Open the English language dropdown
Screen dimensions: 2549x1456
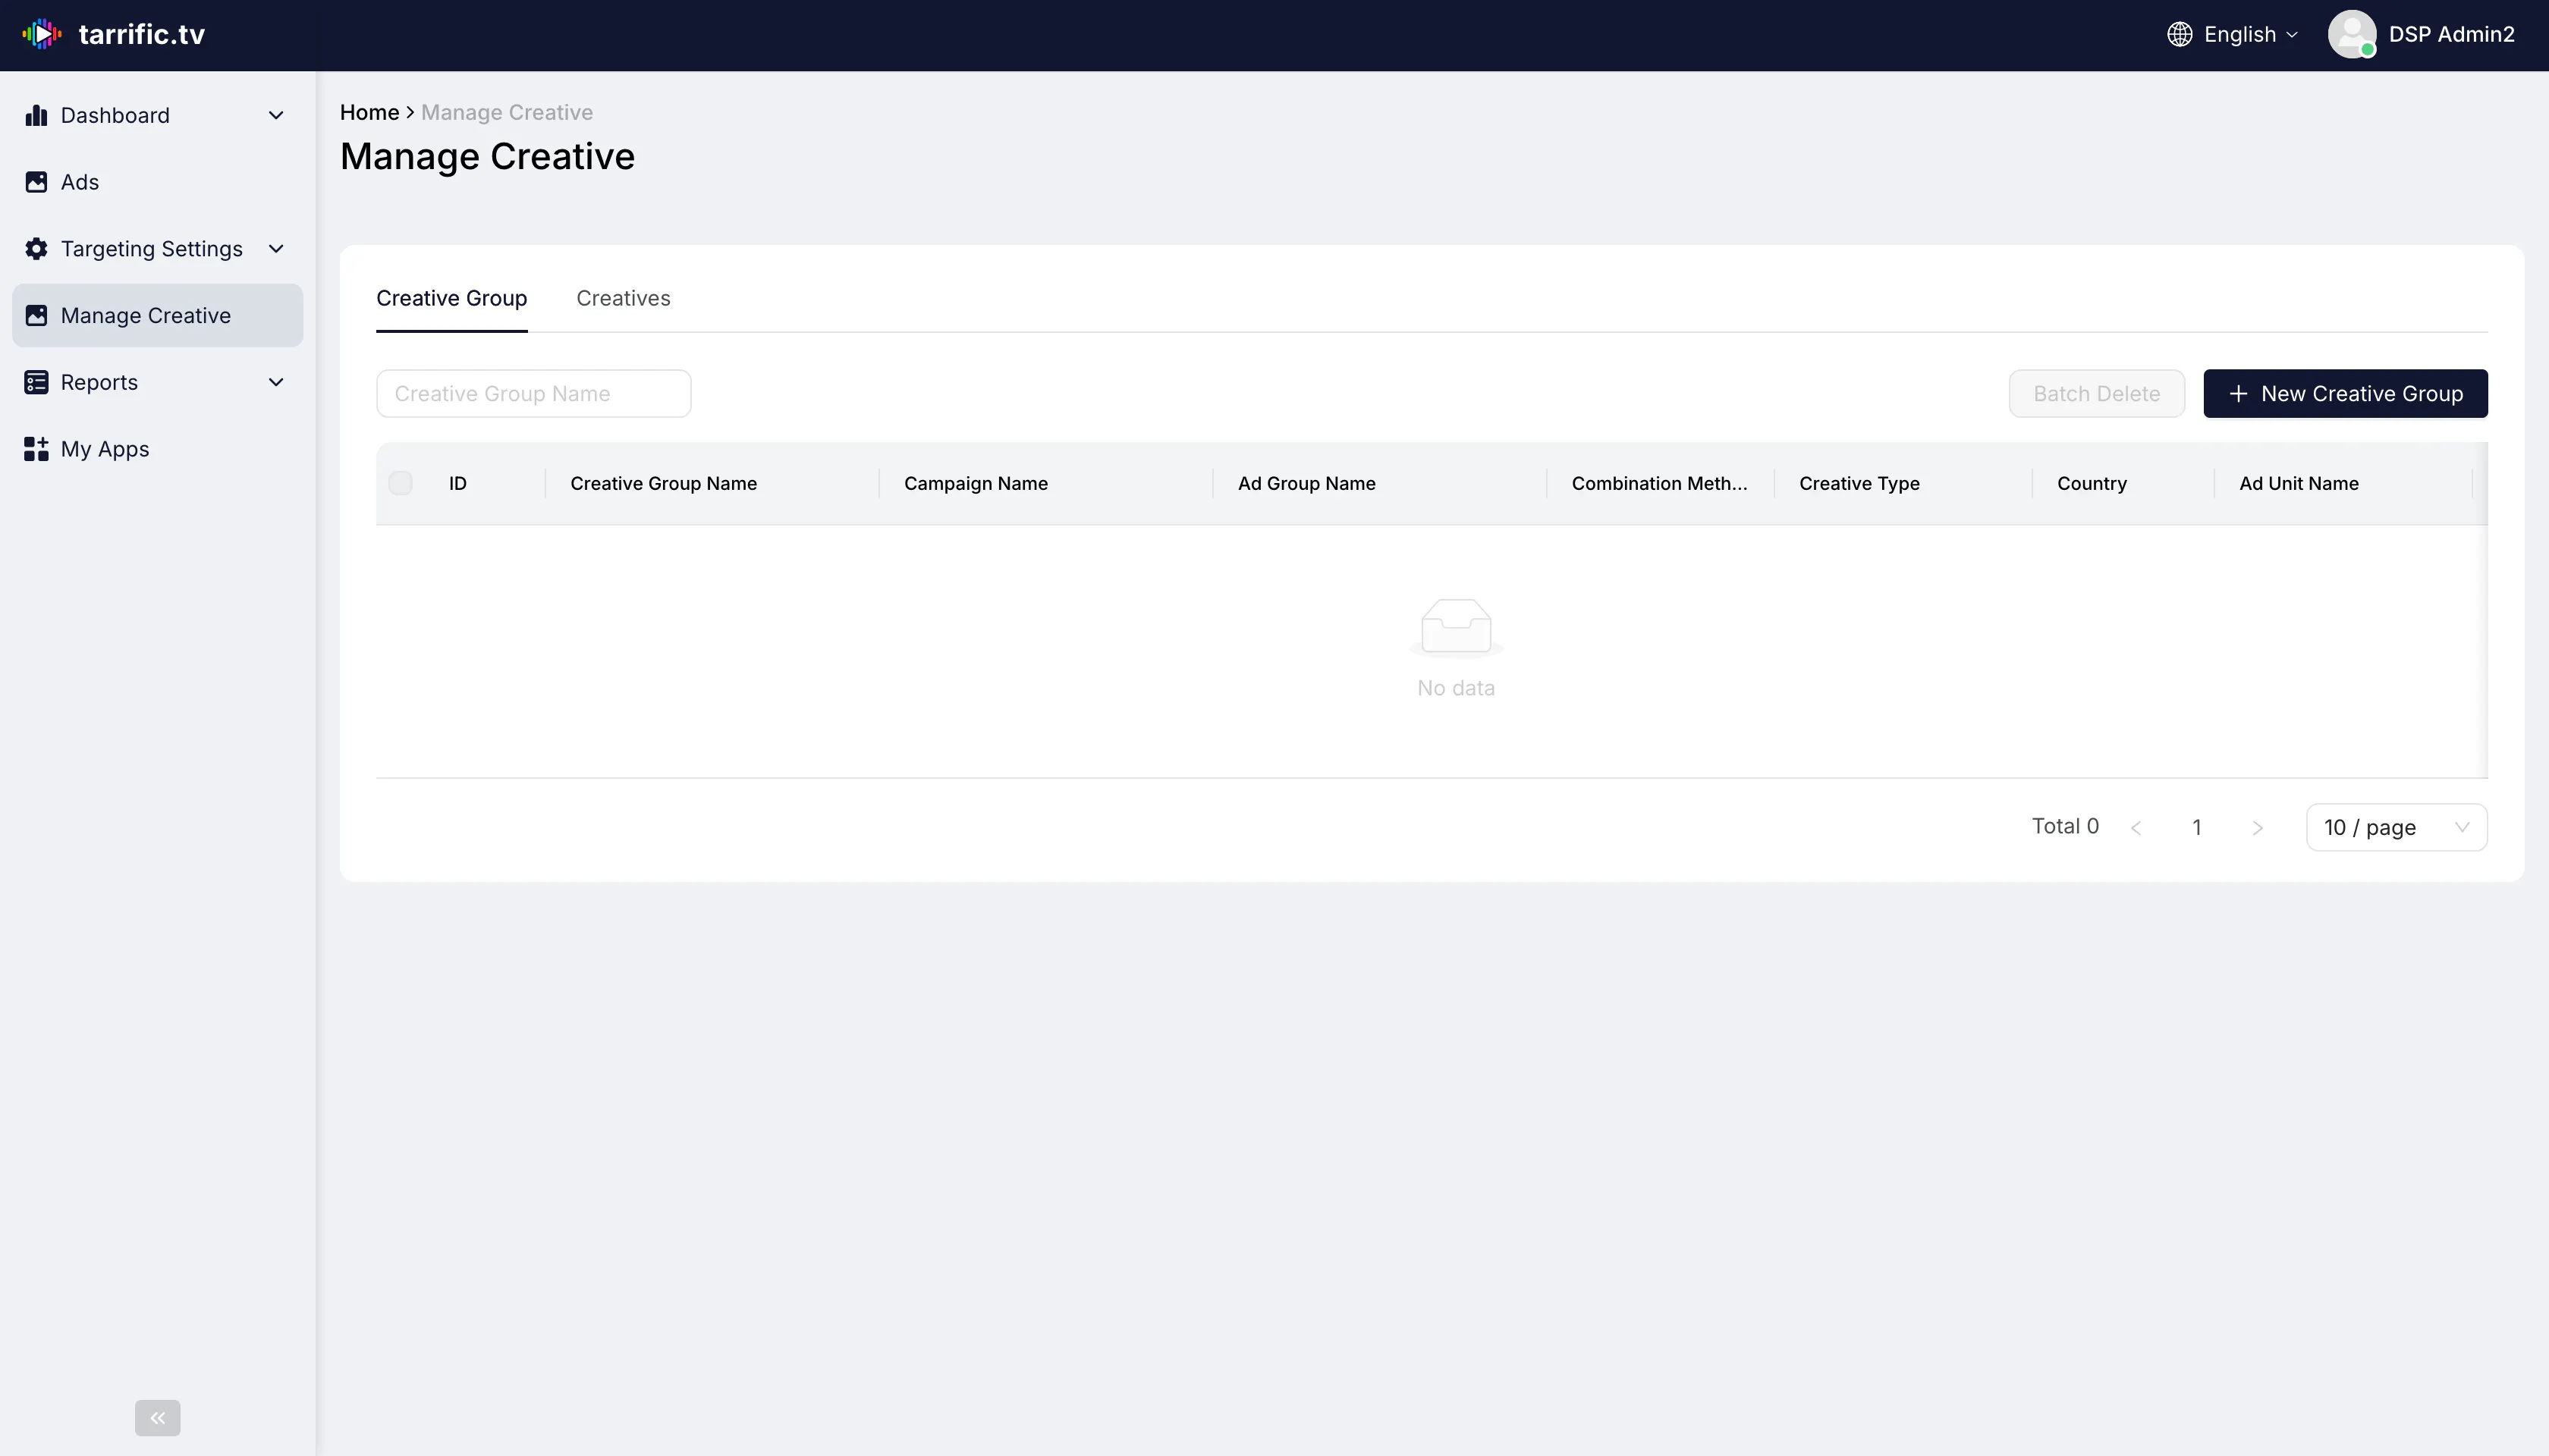click(x=2233, y=34)
